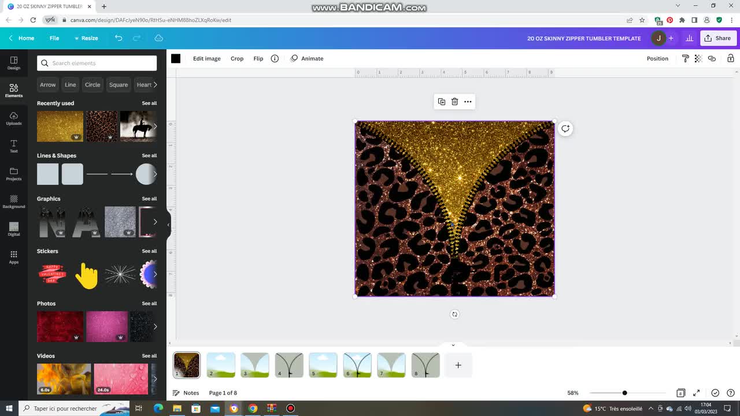The height and width of the screenshot is (416, 740).
Task: Open the Background sidebar panel
Action: pos(14,202)
